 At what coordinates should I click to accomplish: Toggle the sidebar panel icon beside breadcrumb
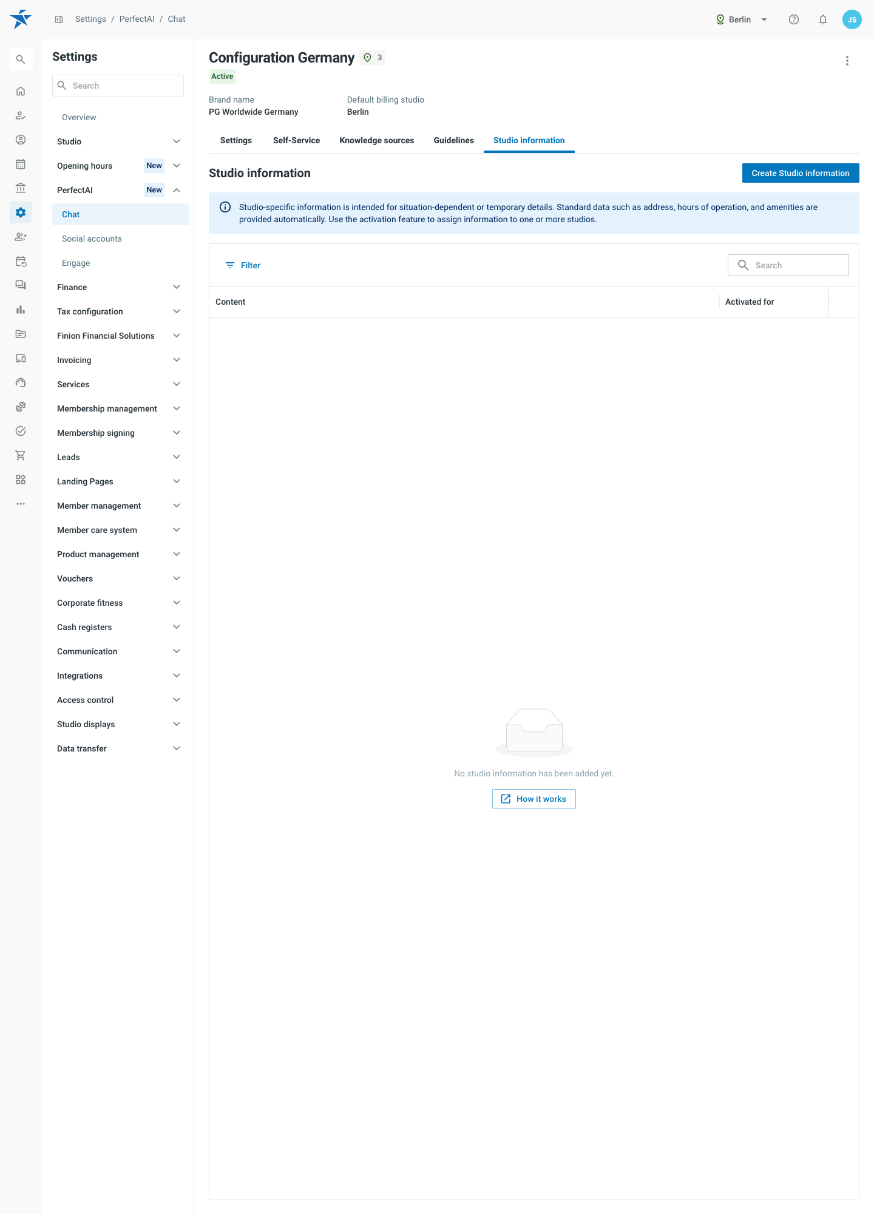click(59, 19)
